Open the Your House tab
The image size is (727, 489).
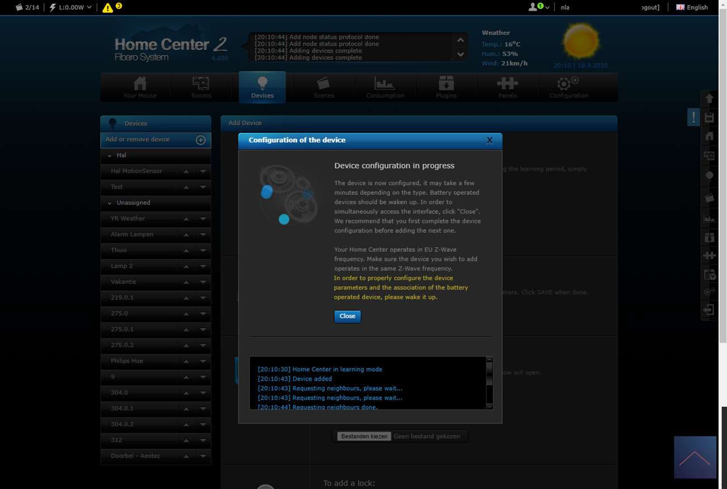point(140,87)
